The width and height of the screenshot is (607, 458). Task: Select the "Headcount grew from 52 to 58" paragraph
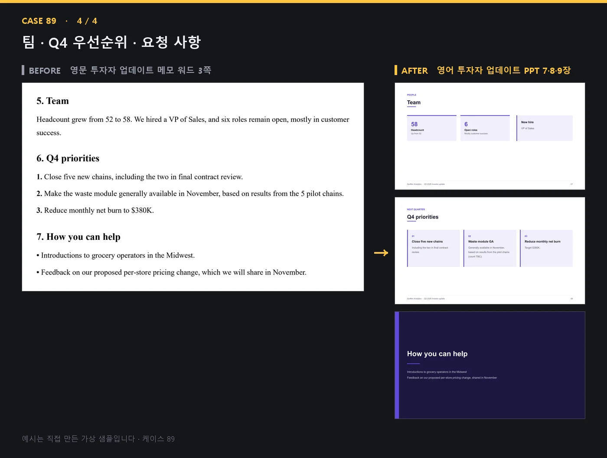193,126
